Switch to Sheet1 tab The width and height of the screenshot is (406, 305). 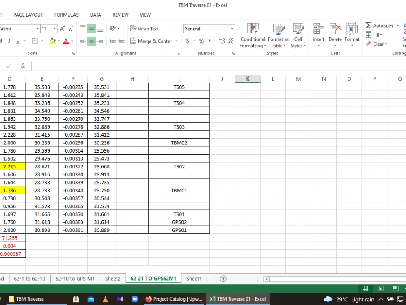194,279
